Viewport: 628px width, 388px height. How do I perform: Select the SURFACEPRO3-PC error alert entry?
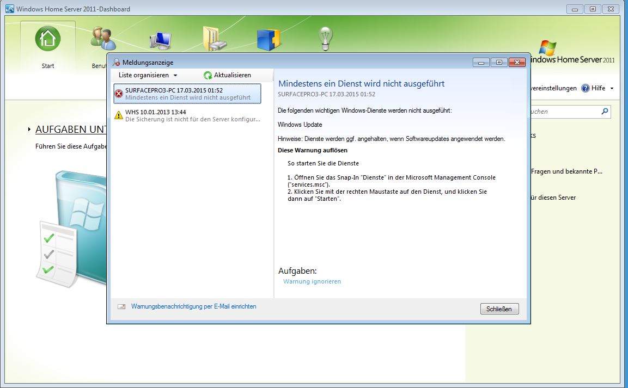click(x=187, y=94)
